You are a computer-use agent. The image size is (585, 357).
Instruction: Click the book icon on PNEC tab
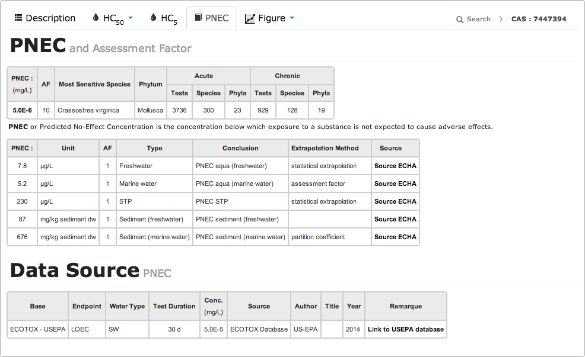pos(198,18)
